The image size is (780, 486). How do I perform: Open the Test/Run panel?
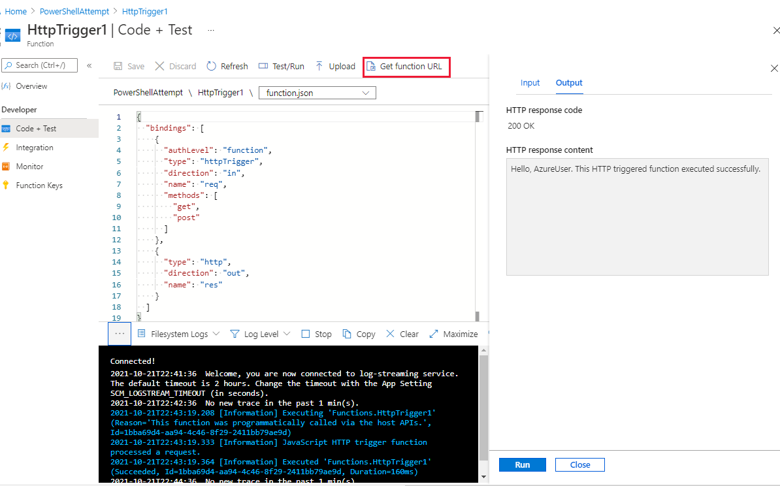281,66
